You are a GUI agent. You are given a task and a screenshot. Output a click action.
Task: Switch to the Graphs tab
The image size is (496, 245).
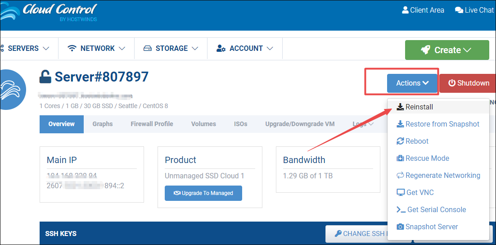[103, 124]
